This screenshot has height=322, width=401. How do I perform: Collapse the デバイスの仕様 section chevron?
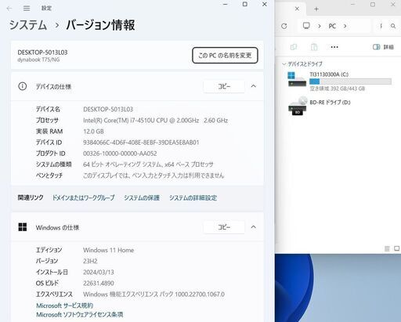253,86
